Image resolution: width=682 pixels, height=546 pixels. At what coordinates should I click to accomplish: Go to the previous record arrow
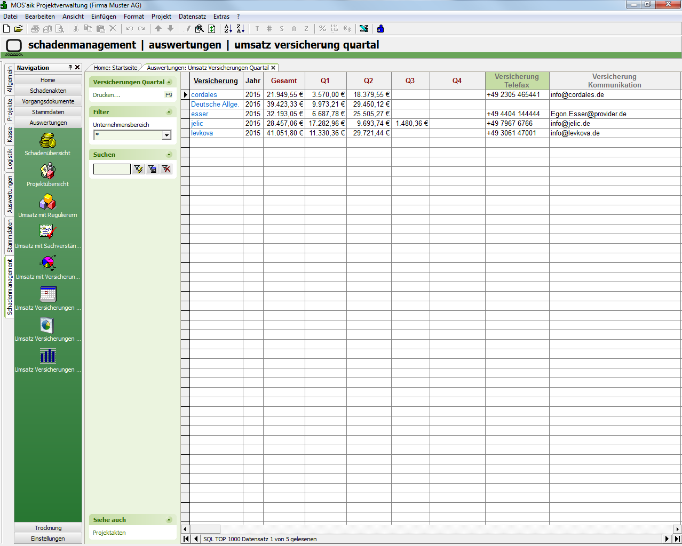[196, 539]
